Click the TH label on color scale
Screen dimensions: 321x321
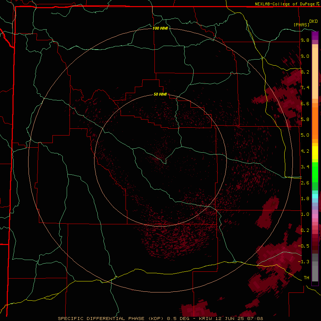click(x=306, y=278)
